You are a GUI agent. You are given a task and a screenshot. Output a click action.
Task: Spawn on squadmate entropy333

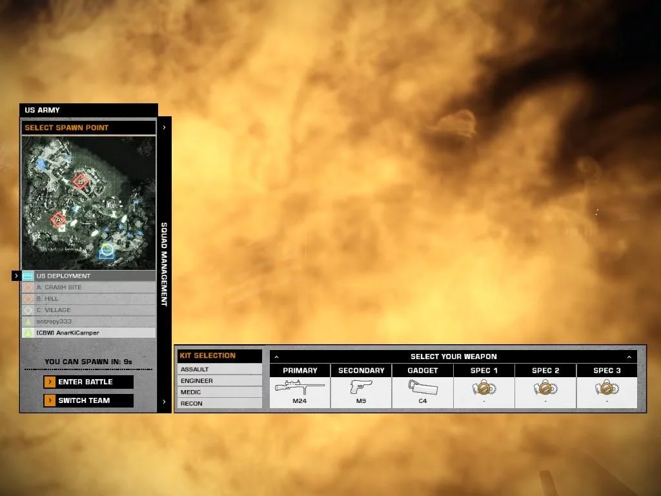[x=88, y=322]
